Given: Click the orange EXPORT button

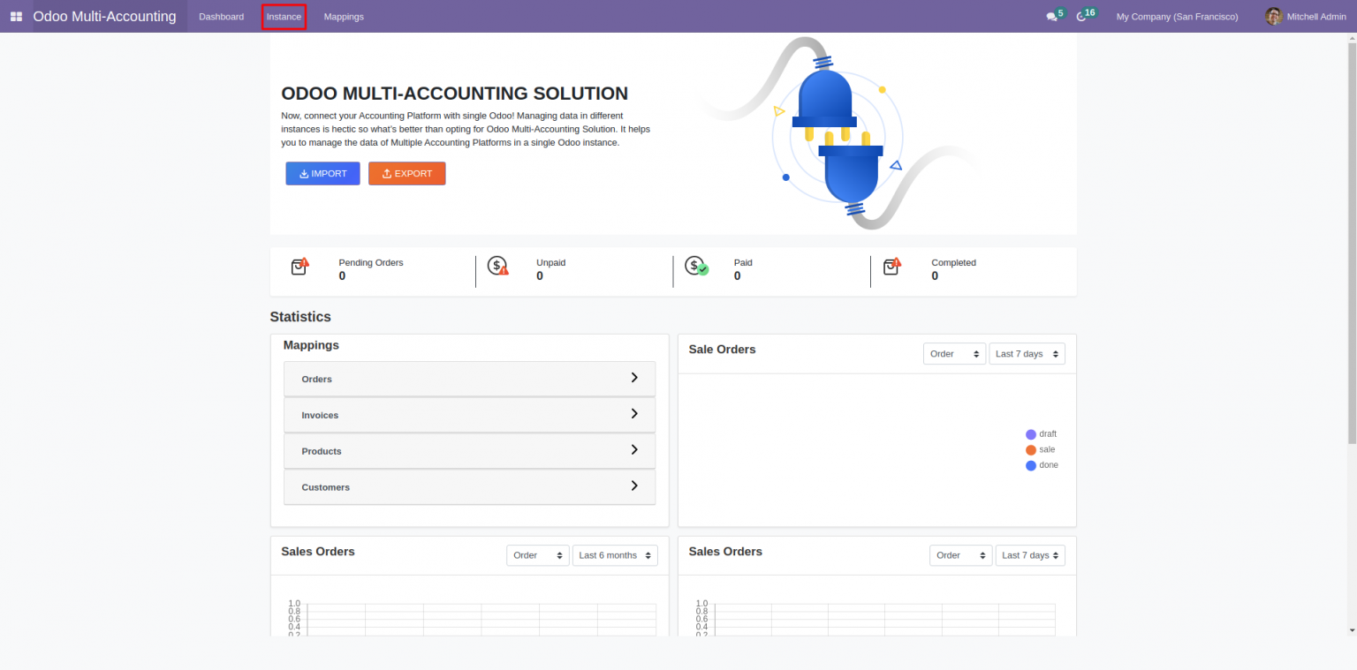Looking at the screenshot, I should pos(406,174).
